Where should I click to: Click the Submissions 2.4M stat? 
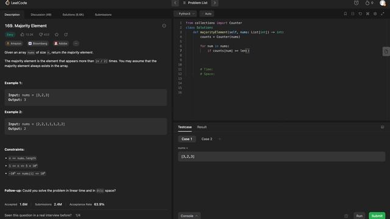point(48,204)
